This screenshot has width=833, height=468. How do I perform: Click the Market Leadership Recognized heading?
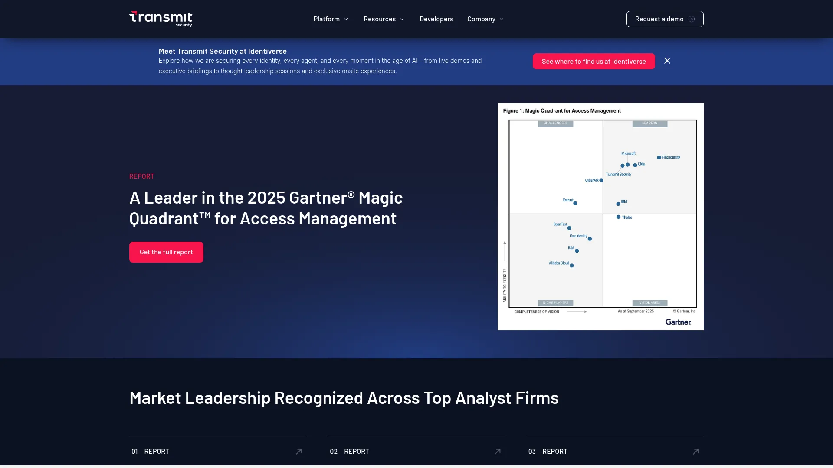coord(344,398)
